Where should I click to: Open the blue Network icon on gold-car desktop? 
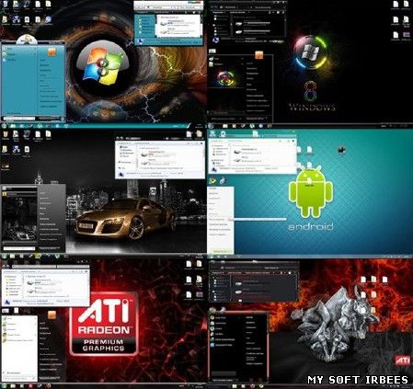tap(17, 150)
